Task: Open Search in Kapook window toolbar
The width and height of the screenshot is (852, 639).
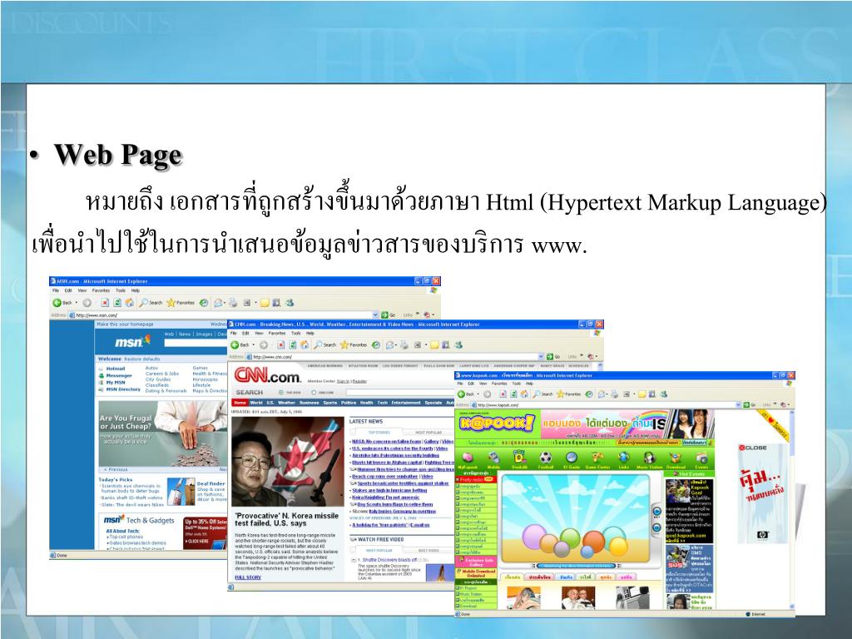Action: pyautogui.click(x=544, y=394)
